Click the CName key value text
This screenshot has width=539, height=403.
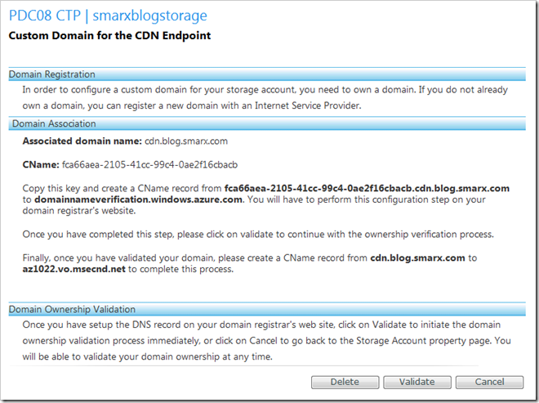point(149,165)
